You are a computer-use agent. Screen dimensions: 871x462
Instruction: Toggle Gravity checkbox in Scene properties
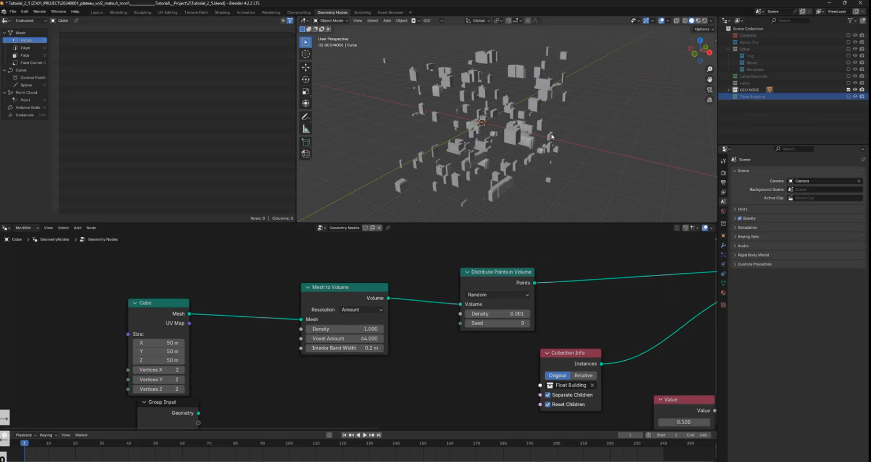(740, 218)
